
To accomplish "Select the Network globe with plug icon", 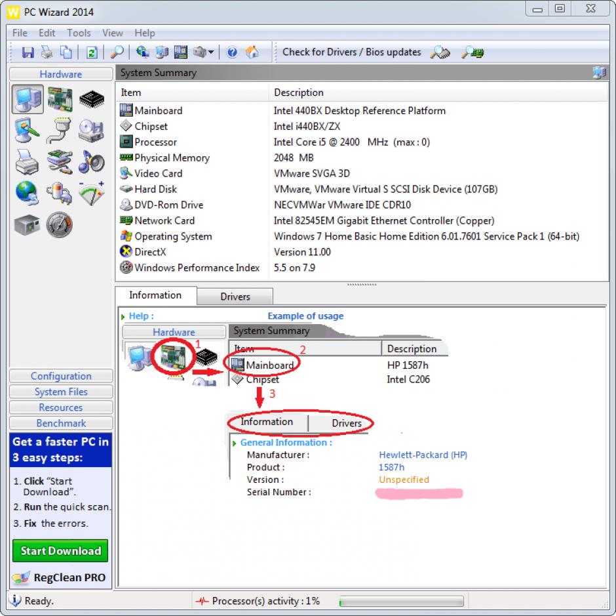I will tap(27, 193).
